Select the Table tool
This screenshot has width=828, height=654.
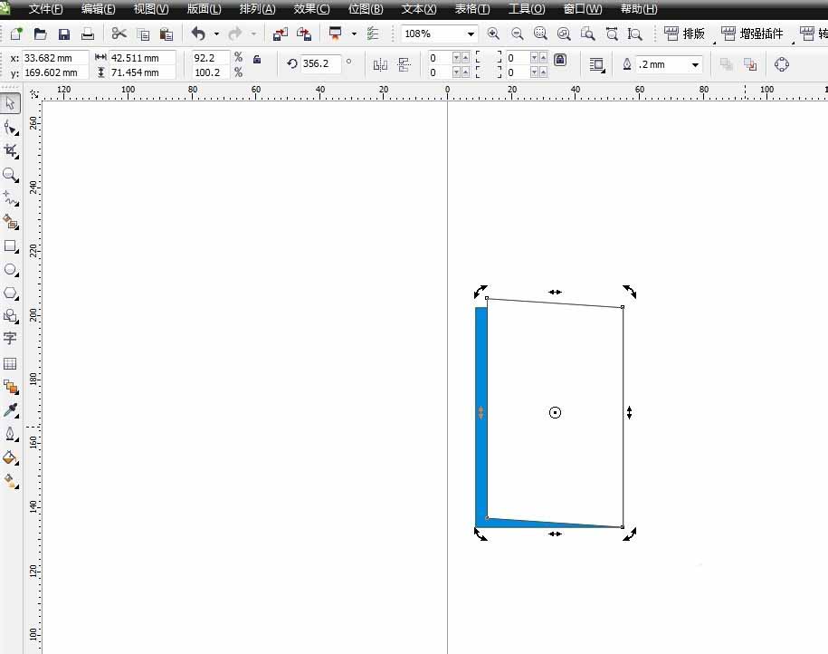pos(10,363)
